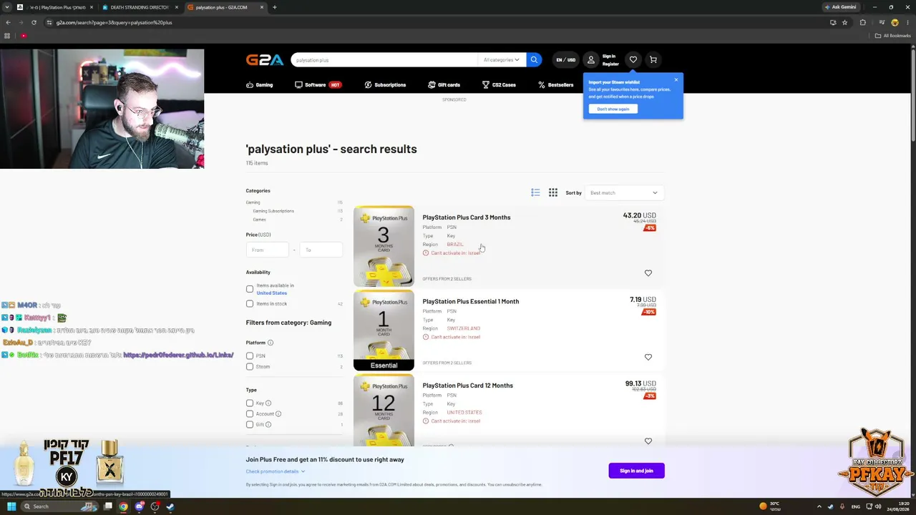Reload the page in browser toolbar
916x515 pixels.
click(x=34, y=22)
